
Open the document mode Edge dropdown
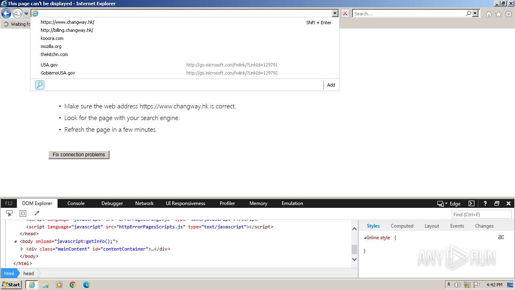click(x=449, y=204)
